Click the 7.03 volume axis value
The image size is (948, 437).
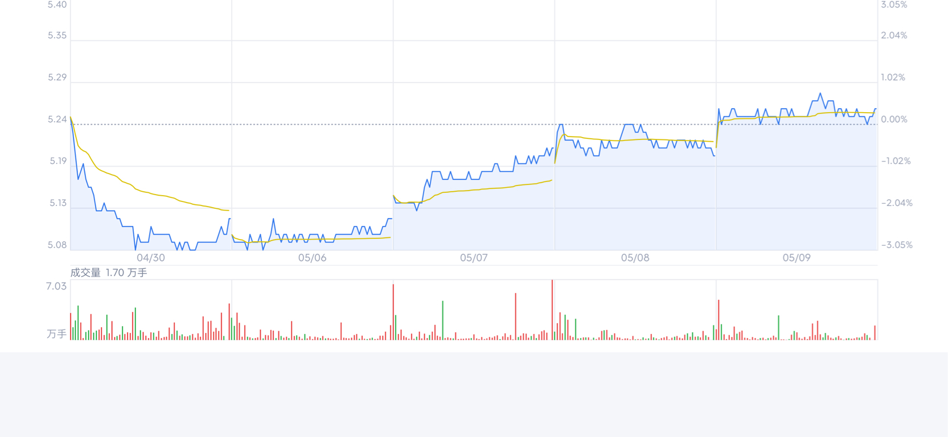click(x=56, y=286)
